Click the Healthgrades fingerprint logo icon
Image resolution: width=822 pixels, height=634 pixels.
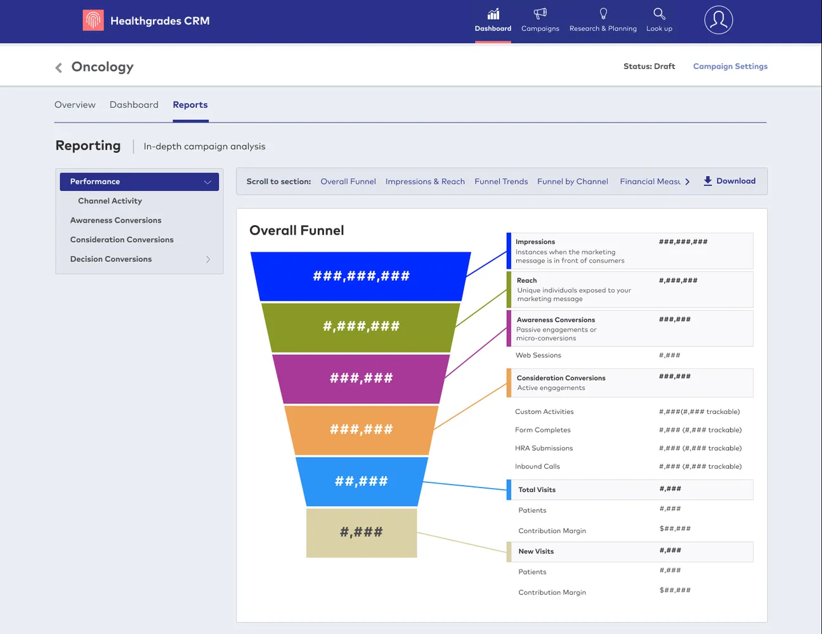[x=93, y=20]
